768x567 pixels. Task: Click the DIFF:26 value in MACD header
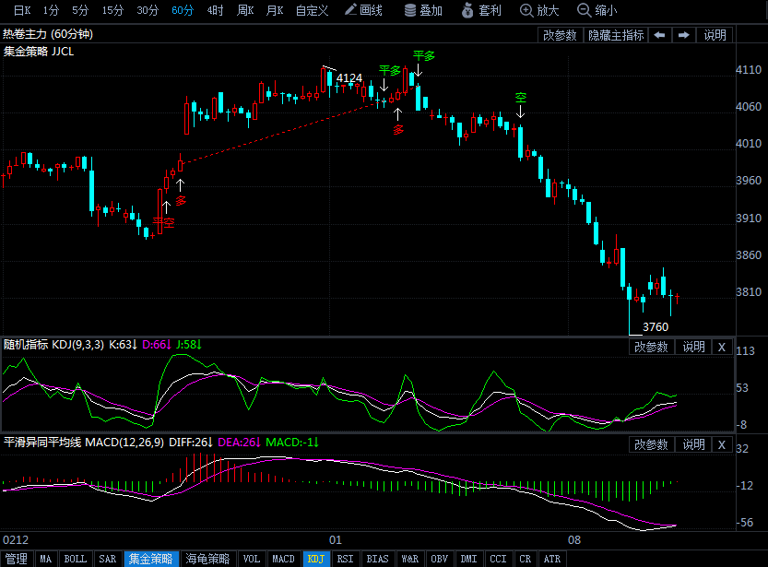click(x=191, y=443)
